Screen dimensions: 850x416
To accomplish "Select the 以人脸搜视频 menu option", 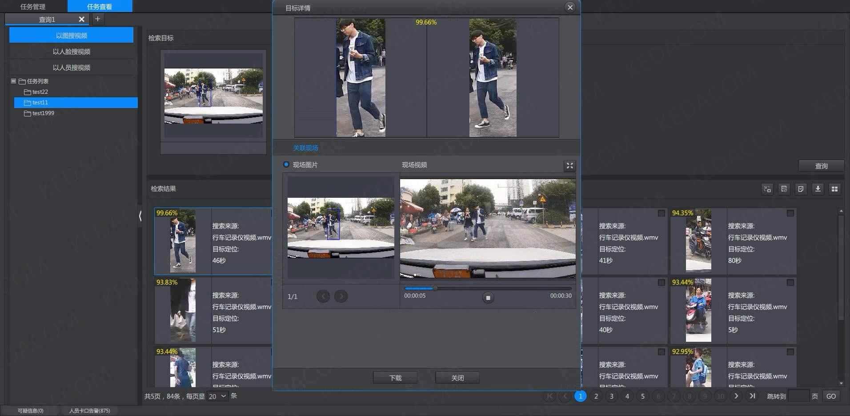I will pyautogui.click(x=71, y=52).
